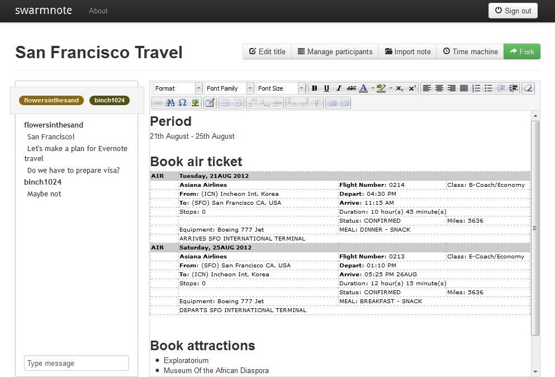Click editor scrollbar up arrow
The height and width of the screenshot is (377, 555).
click(x=535, y=116)
